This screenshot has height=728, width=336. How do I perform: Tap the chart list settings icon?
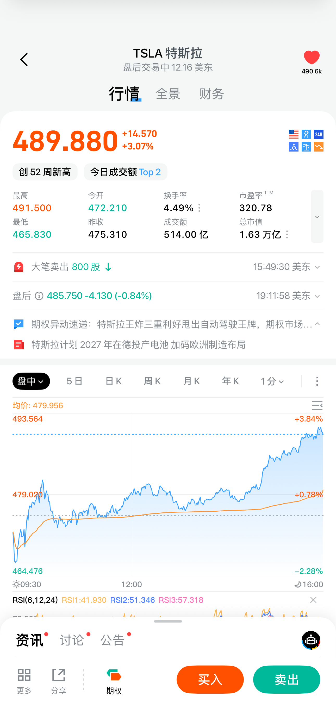(317, 406)
